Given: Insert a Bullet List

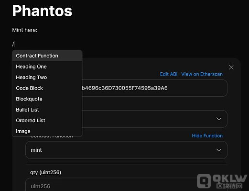Looking at the screenshot, I should click(47, 110).
